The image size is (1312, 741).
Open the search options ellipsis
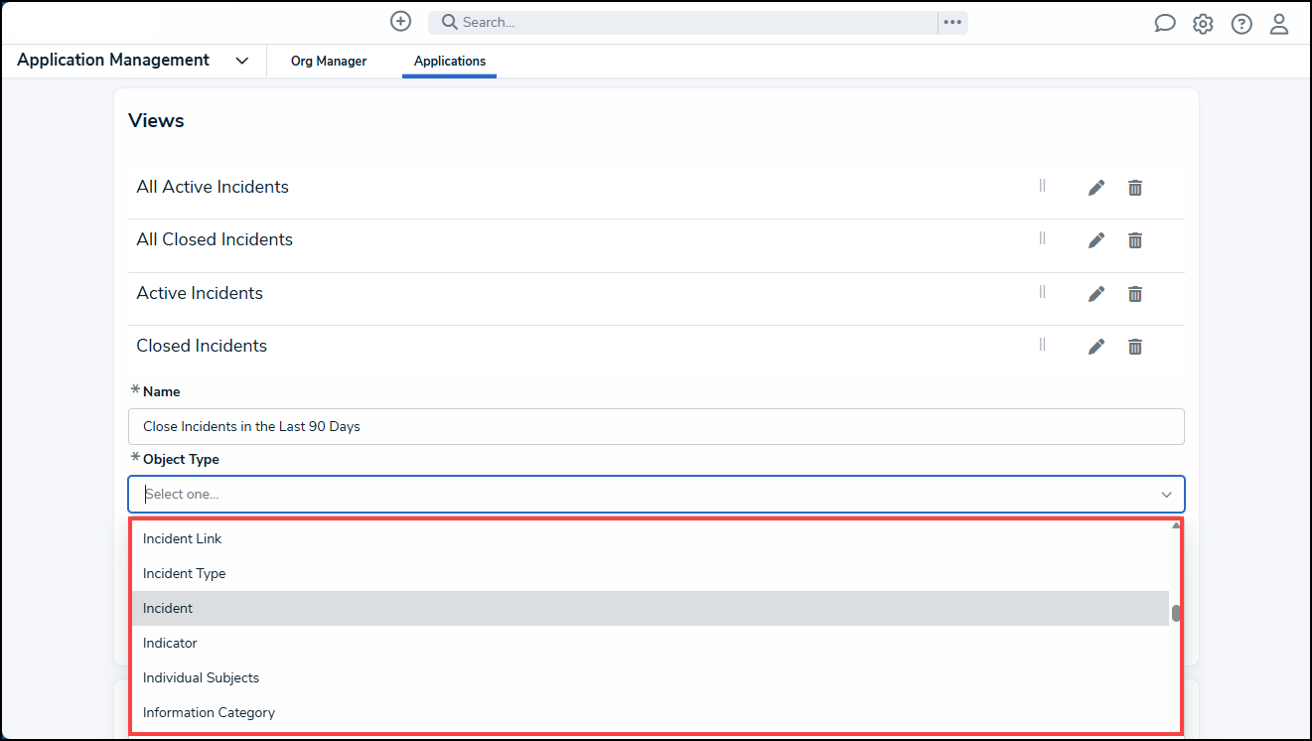952,22
